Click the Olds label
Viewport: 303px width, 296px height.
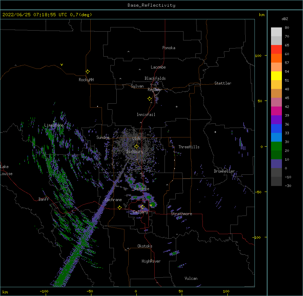(136, 139)
